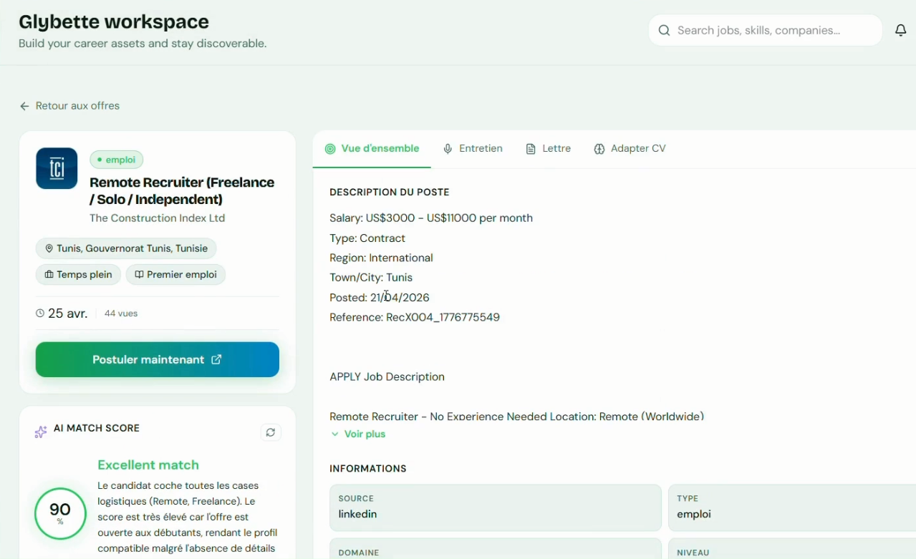The height and width of the screenshot is (559, 916).
Task: Click the 90% match score circle
Action: coord(60,513)
